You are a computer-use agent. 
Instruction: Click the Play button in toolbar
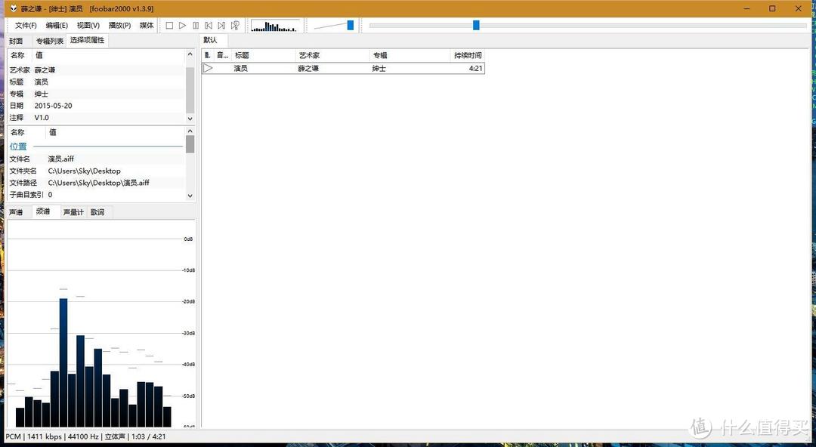pyautogui.click(x=182, y=25)
